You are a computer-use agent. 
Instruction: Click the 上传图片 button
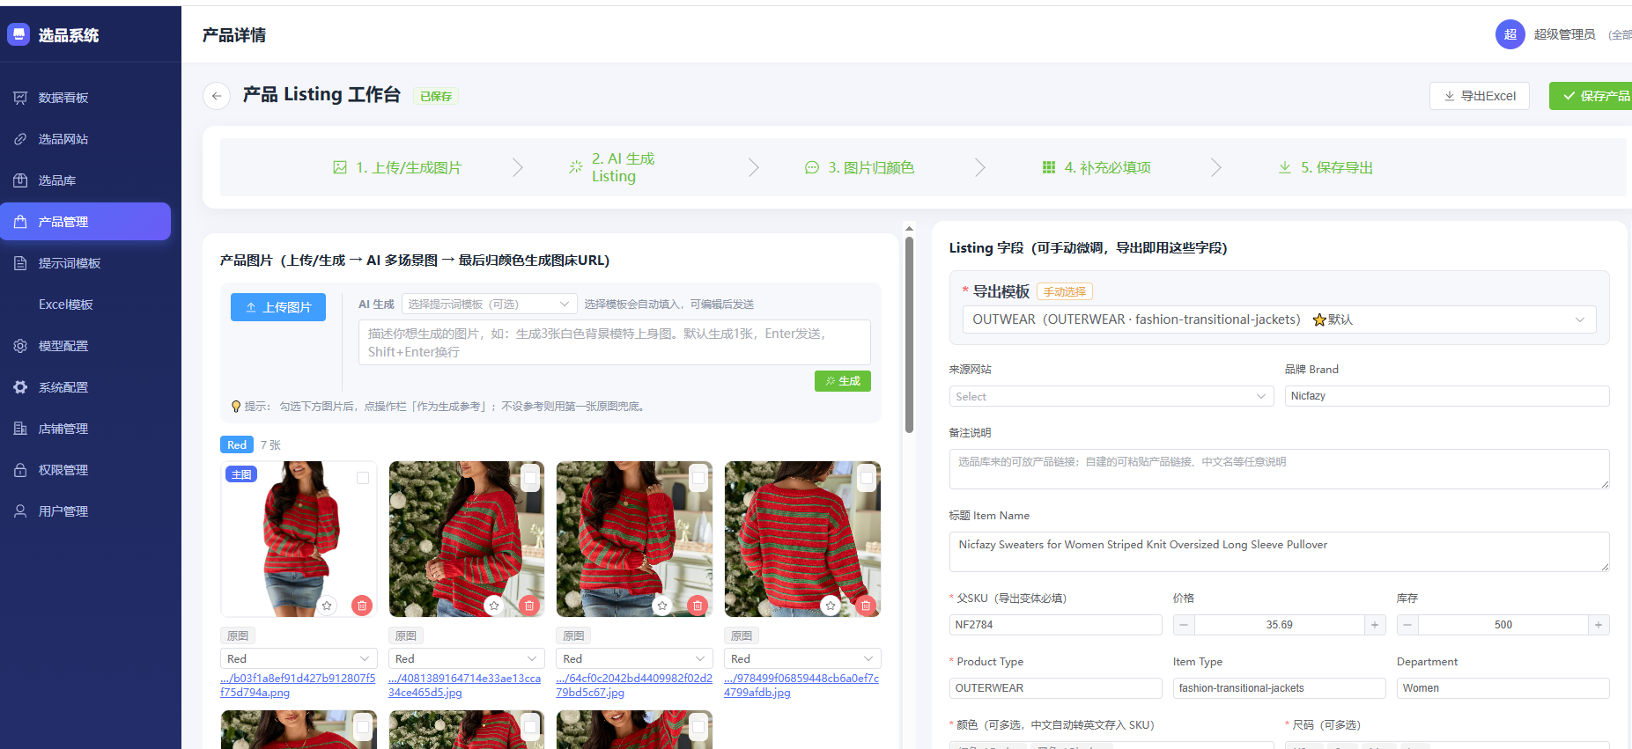tap(278, 307)
